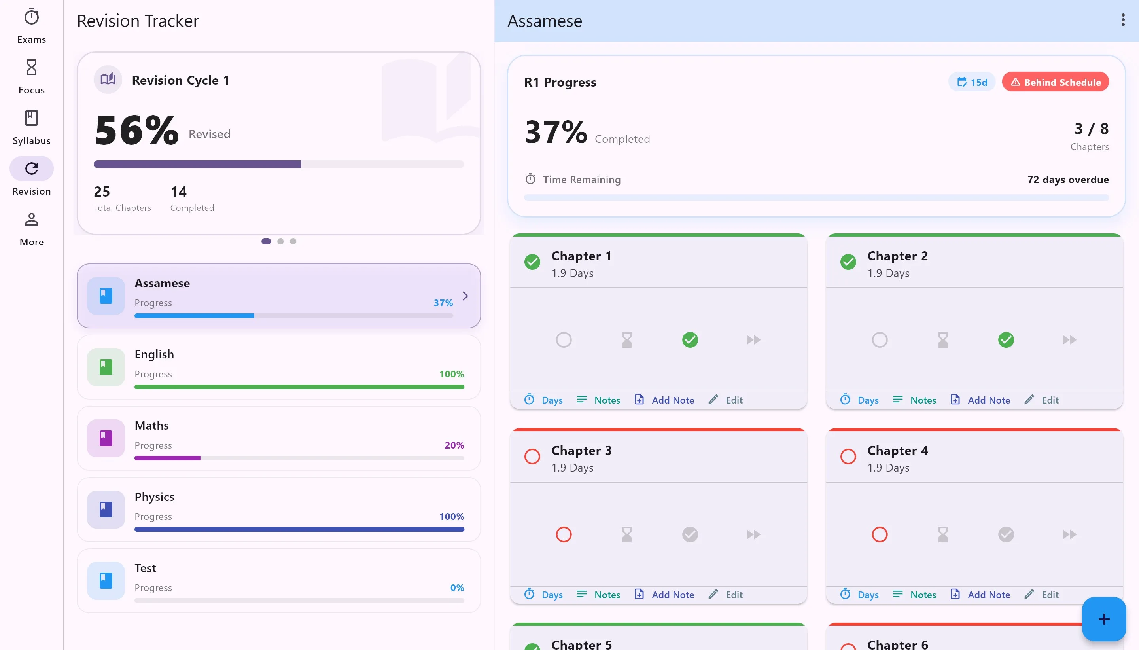The image size is (1139, 650).
Task: Open the Exams stopwatch icon in sidebar
Action: click(x=31, y=17)
